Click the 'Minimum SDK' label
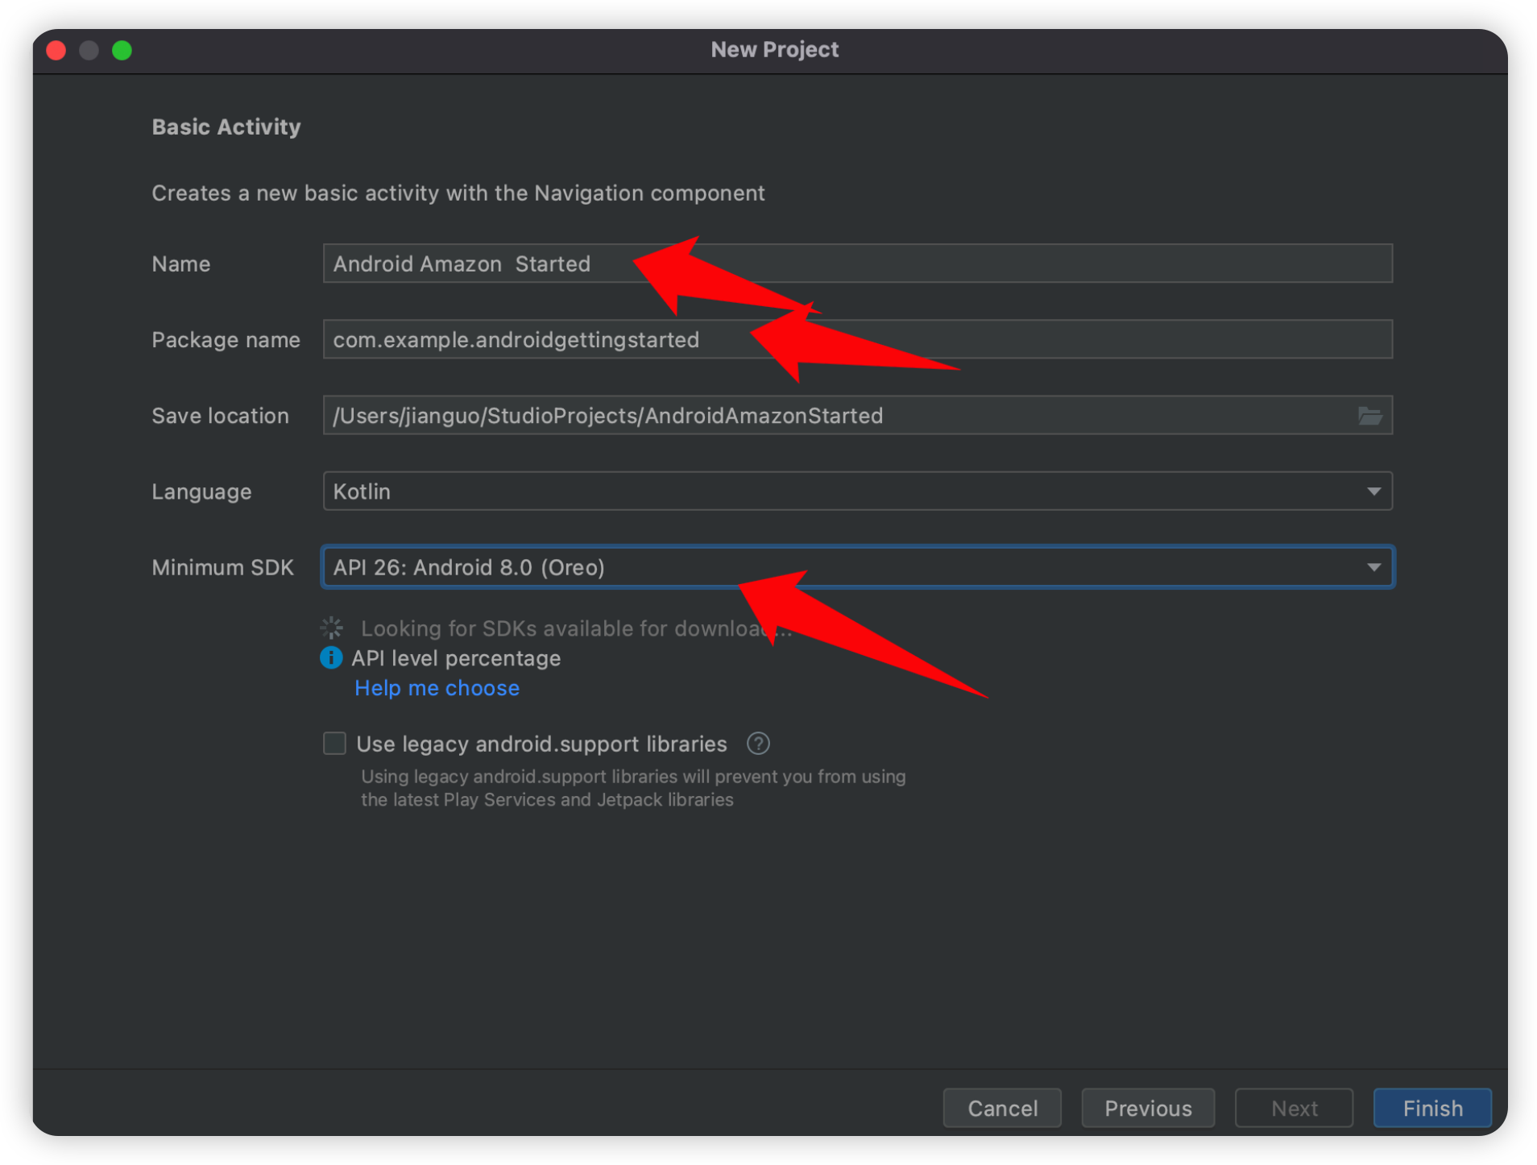1537x1165 pixels. (x=222, y=567)
